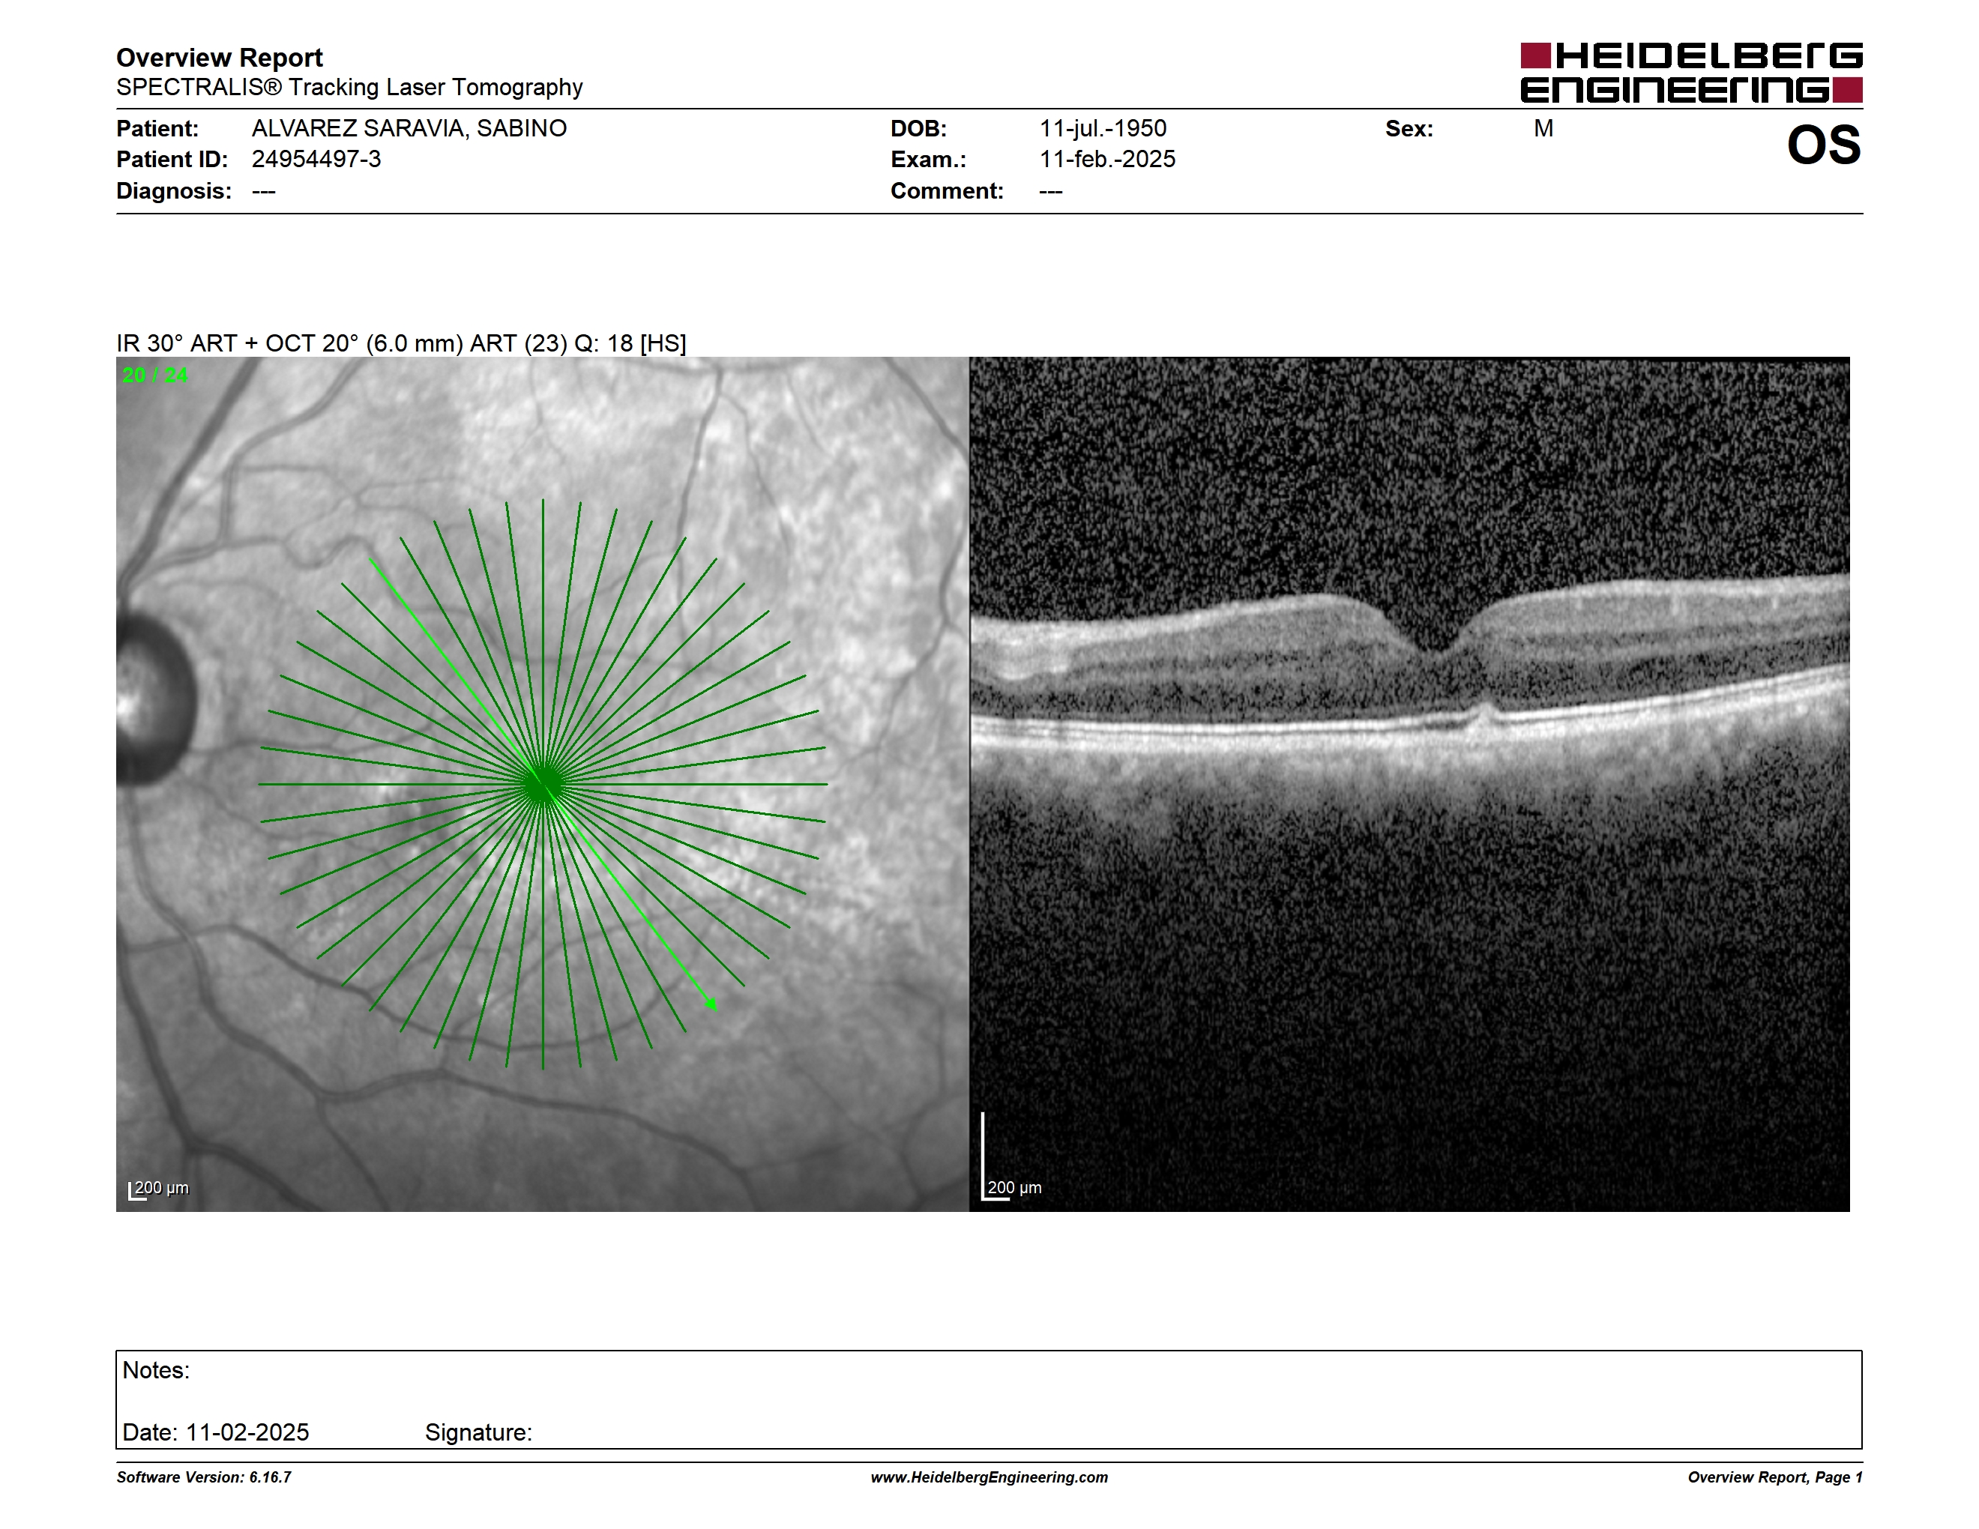Viewport: 1979px width, 1529px height.
Task: Click the 'Notes:' field
Action: [x=156, y=1371]
